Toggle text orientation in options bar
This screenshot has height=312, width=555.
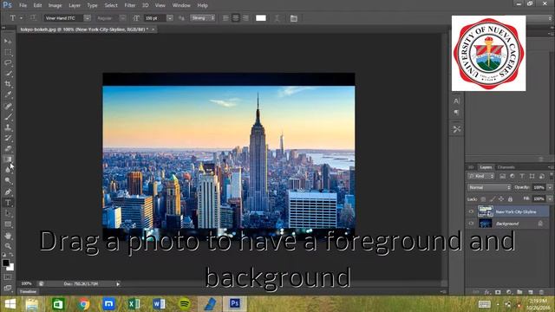click(33, 17)
